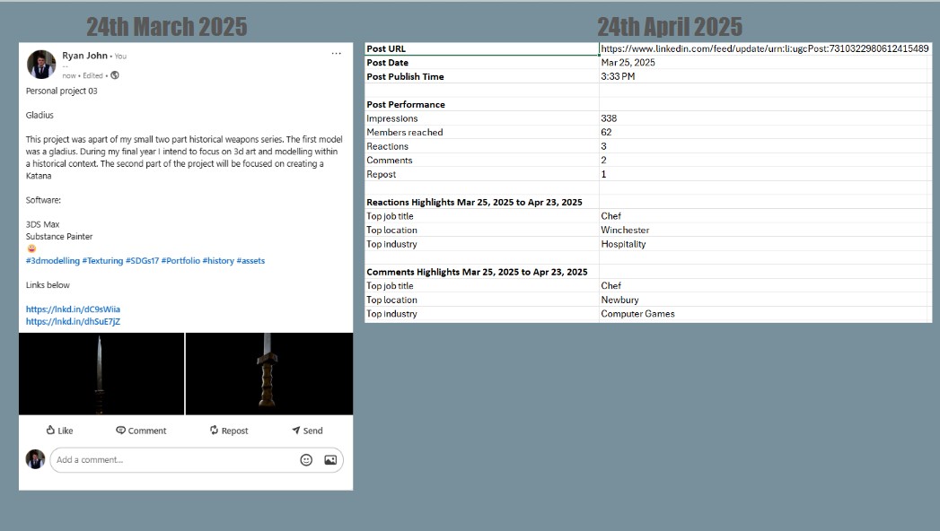Select the linkedin.com post URL cell
The height and width of the screenshot is (531, 940).
pyautogui.click(x=765, y=48)
